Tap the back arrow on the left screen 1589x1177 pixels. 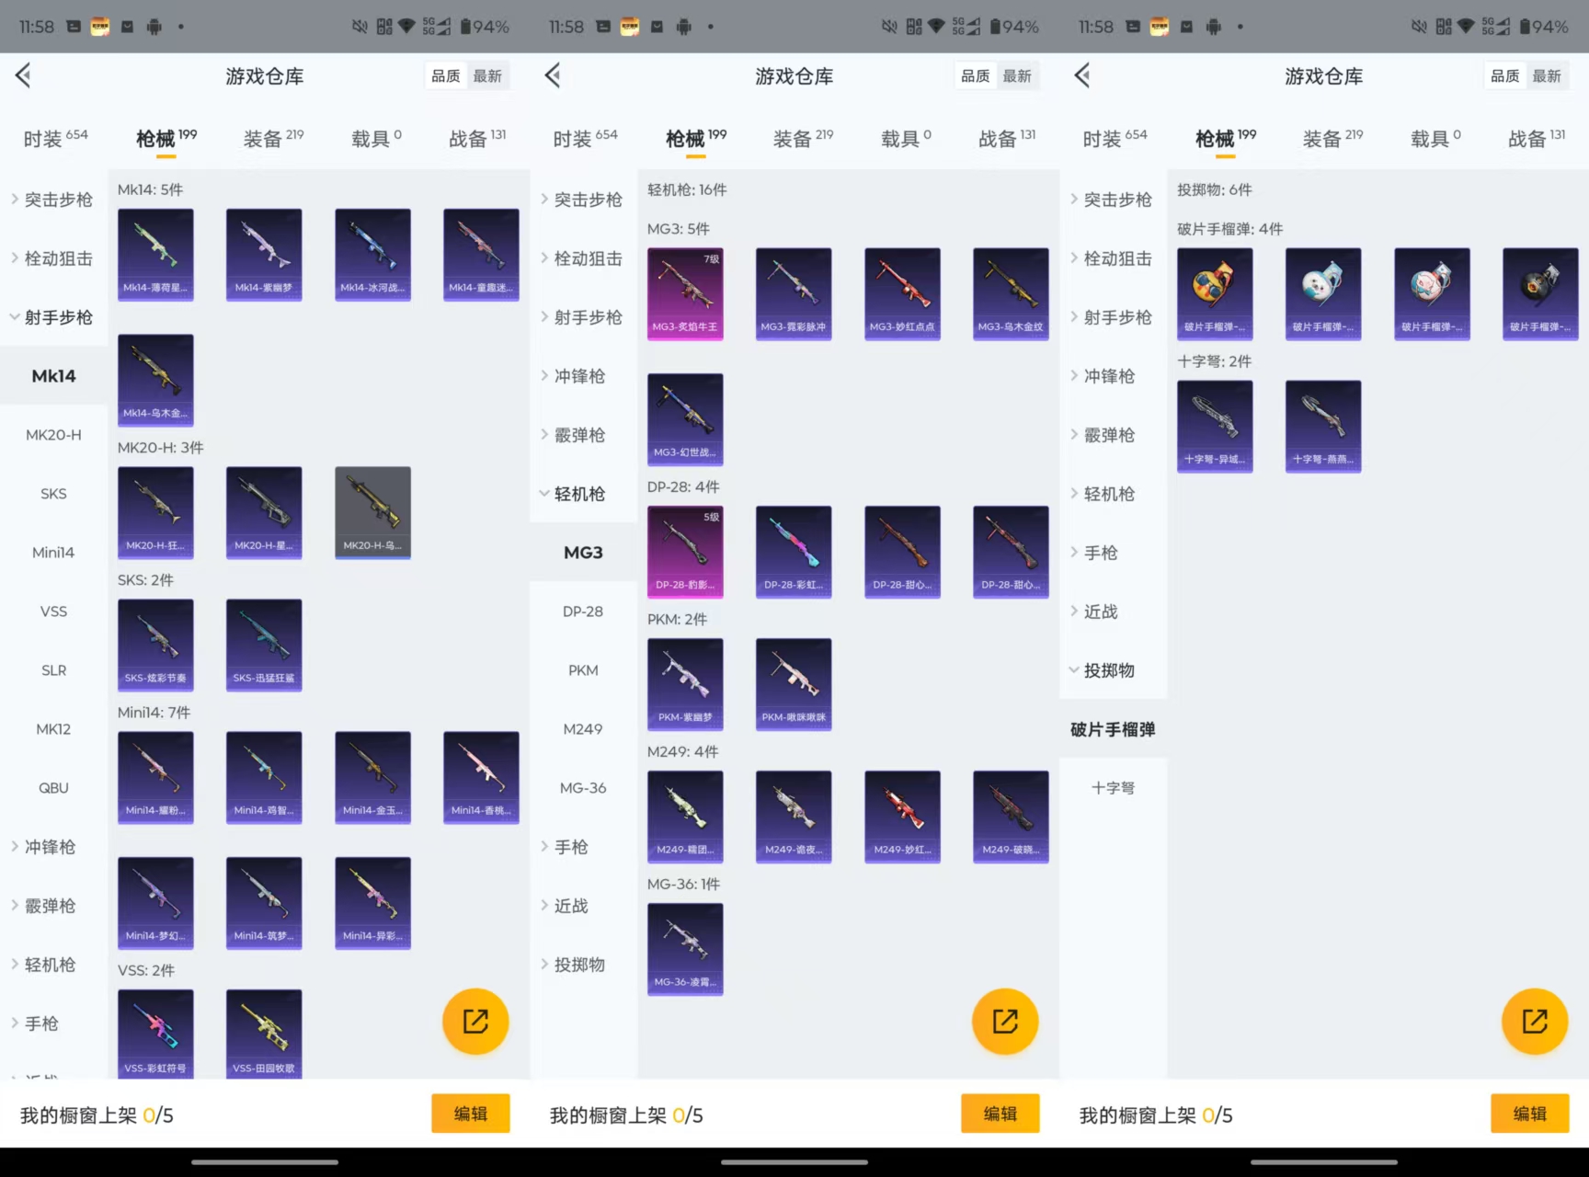point(23,75)
